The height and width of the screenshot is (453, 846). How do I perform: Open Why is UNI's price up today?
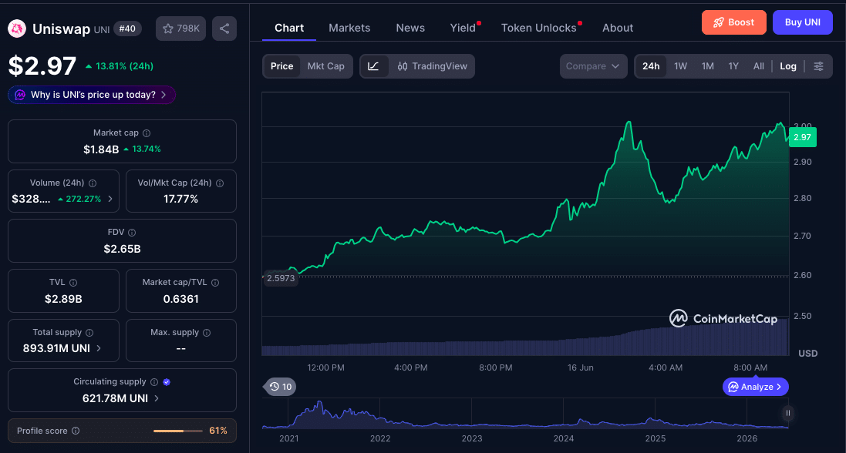pos(92,95)
